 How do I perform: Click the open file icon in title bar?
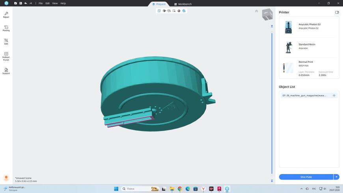tap(15, 3)
